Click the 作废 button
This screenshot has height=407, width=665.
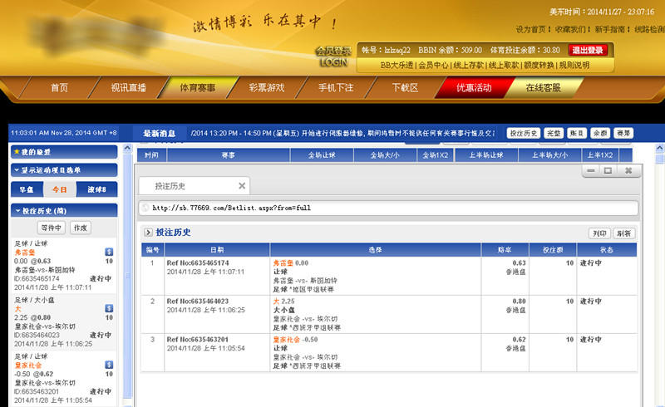click(x=81, y=228)
